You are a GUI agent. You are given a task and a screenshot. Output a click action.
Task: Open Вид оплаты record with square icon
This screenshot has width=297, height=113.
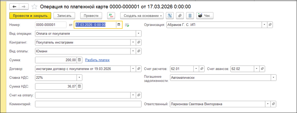coord(139,51)
